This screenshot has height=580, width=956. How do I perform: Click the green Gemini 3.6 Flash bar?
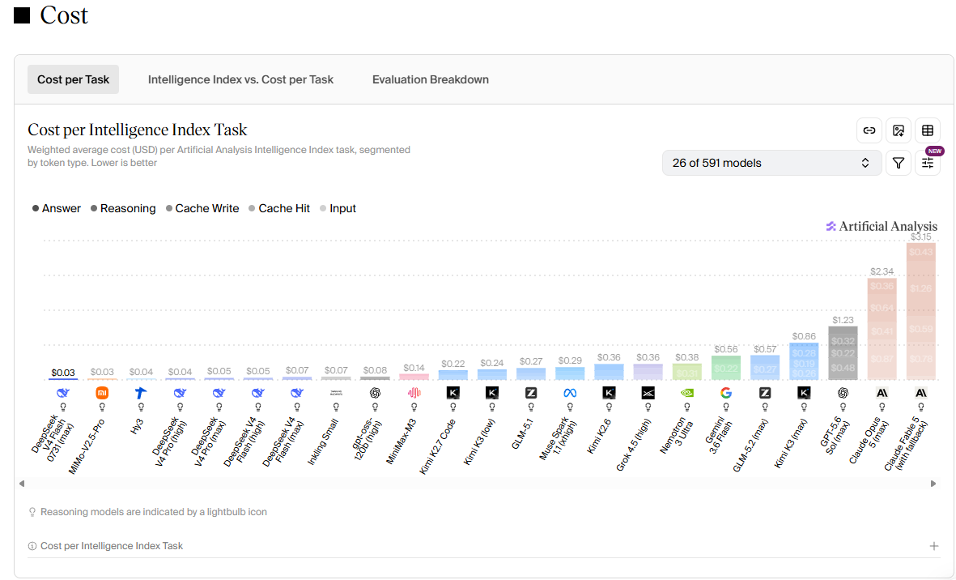click(726, 368)
